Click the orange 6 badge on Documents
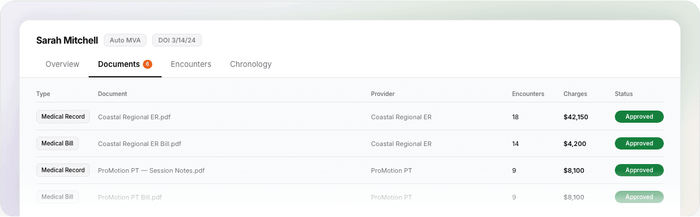 [148, 64]
